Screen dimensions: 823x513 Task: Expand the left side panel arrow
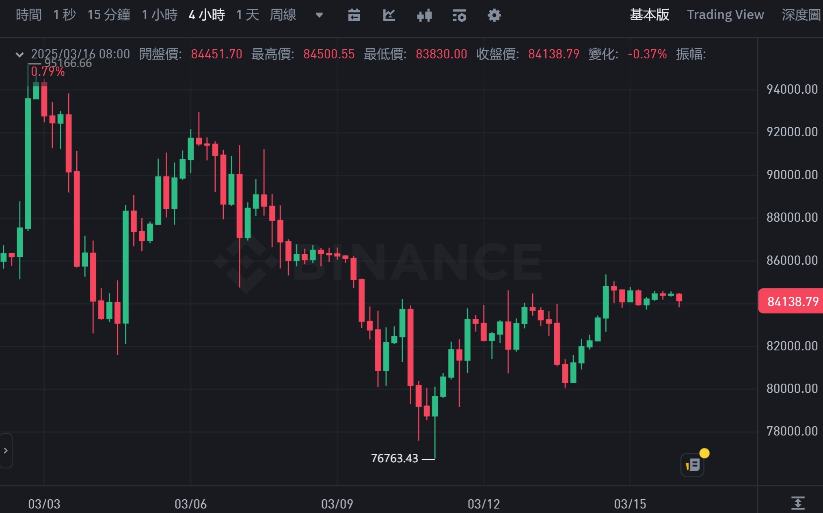[x=6, y=451]
